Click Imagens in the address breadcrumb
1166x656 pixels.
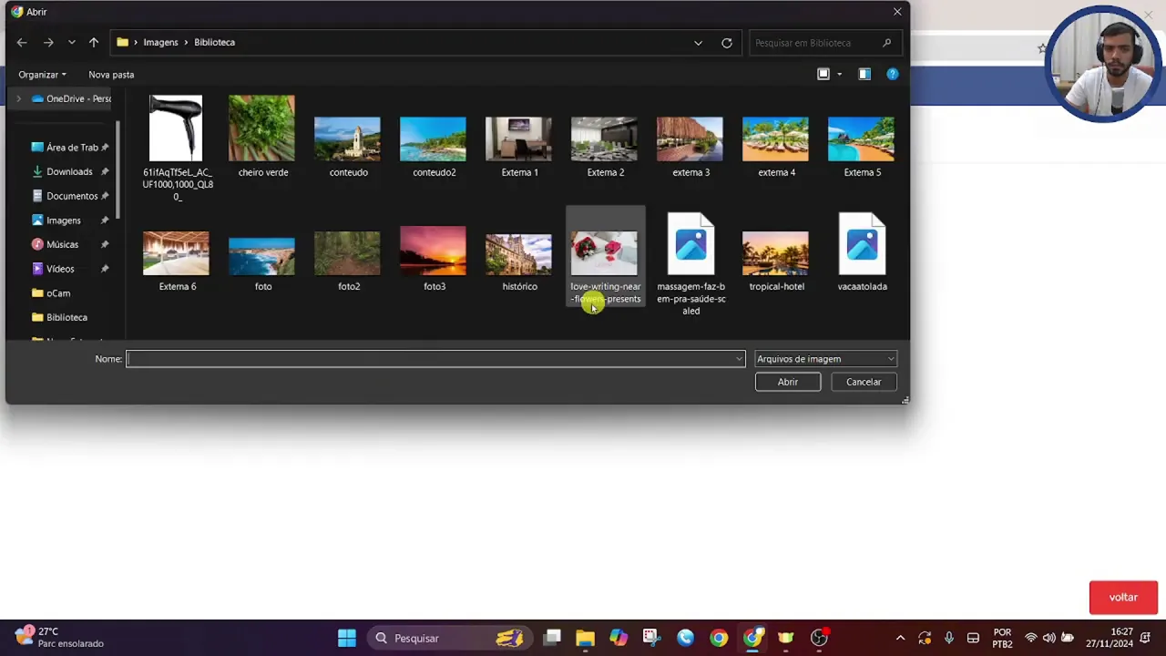(160, 43)
